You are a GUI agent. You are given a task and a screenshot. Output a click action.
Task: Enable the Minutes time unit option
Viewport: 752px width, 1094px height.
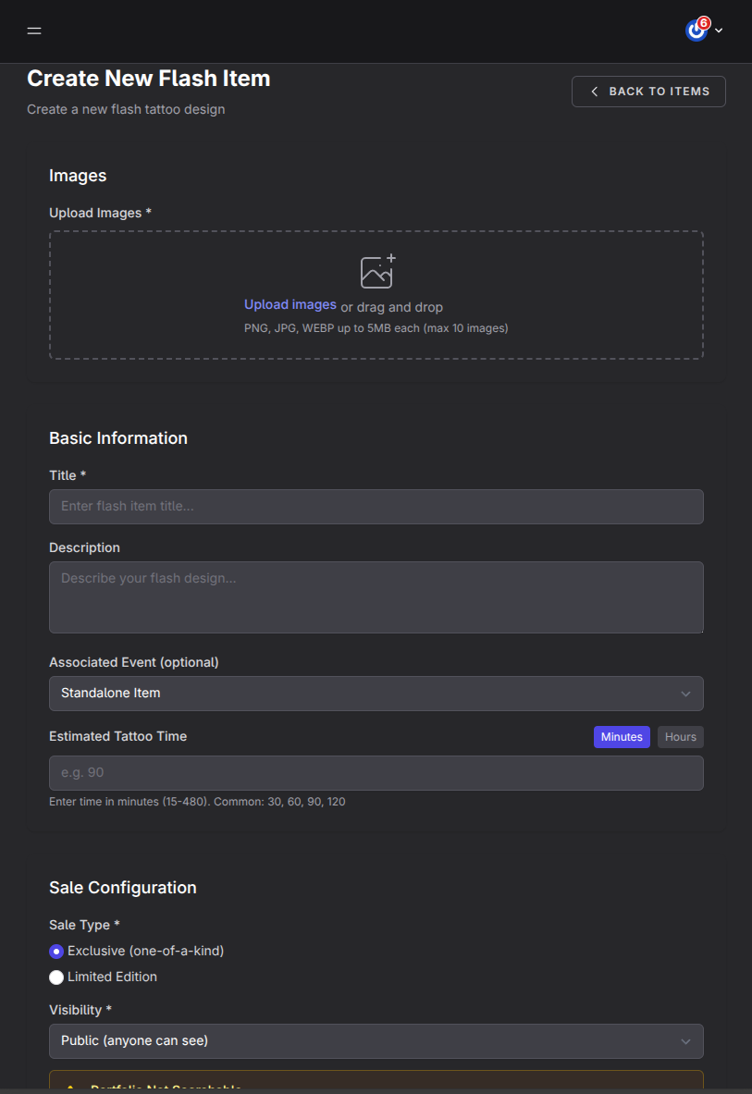(621, 736)
